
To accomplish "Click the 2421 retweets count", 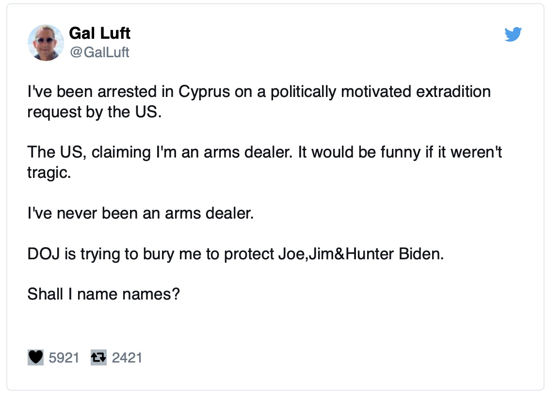I will click(127, 358).
